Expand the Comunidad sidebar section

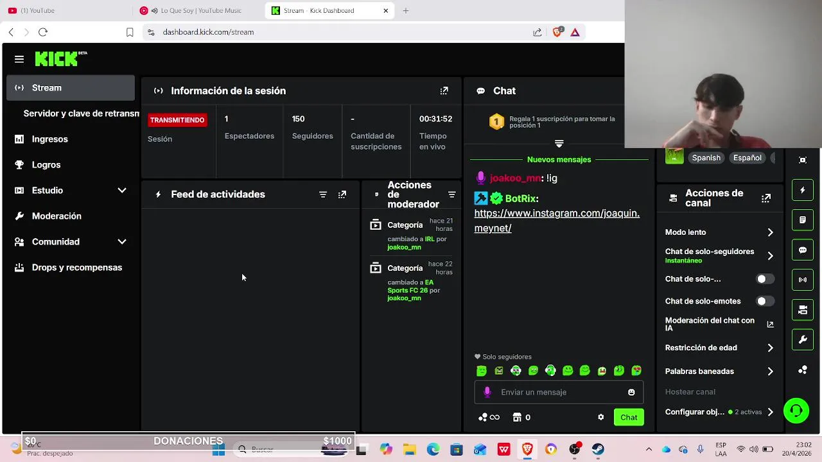tap(122, 242)
